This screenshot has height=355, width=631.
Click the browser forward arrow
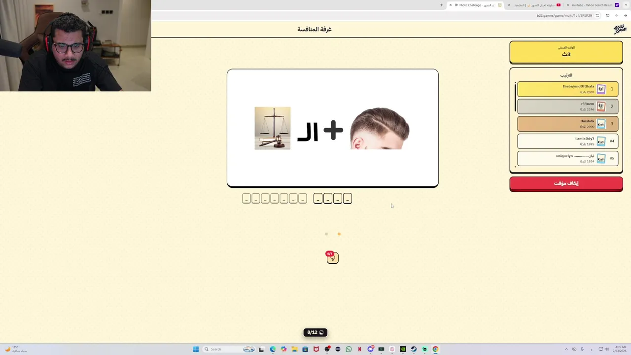616,16
